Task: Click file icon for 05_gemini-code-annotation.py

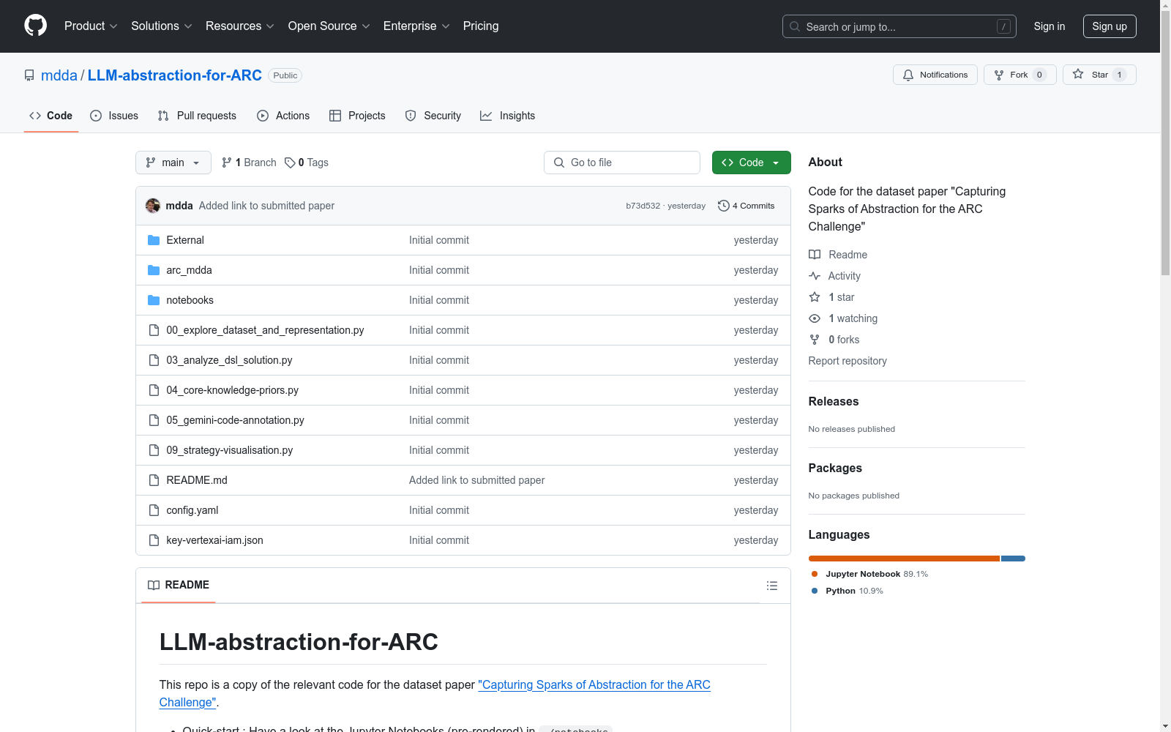Action: click(154, 420)
